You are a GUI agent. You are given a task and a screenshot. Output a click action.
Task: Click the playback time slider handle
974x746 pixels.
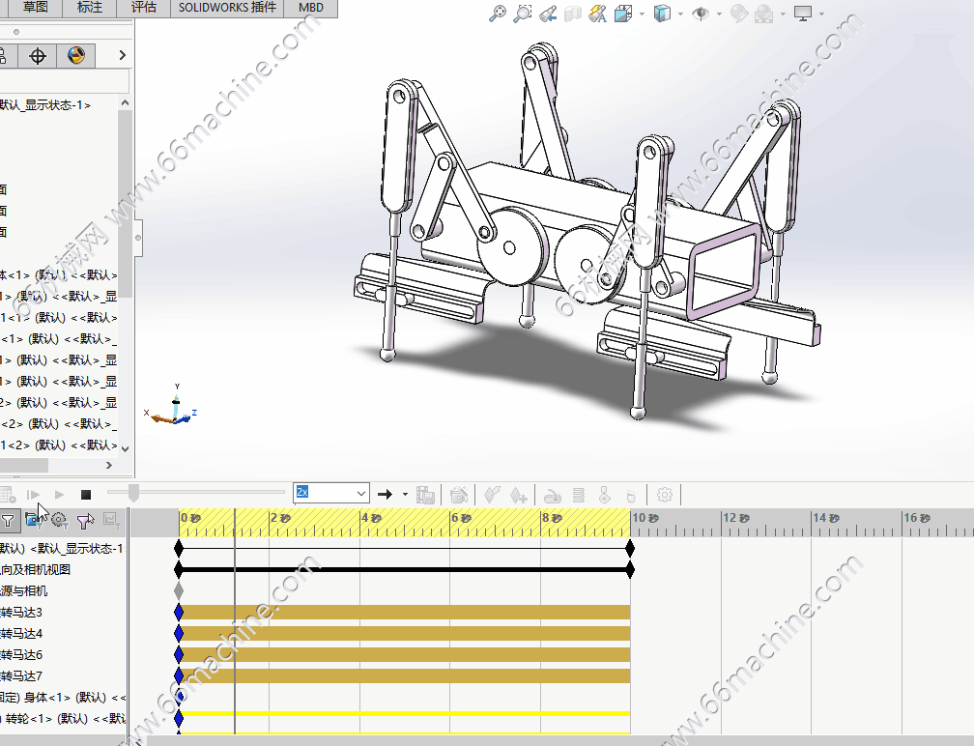133,493
